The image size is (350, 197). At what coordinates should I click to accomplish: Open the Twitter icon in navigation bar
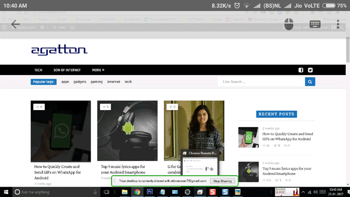tap(310, 70)
